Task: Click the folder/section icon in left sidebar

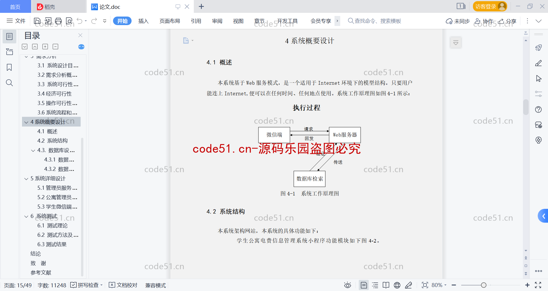Action: point(9,52)
